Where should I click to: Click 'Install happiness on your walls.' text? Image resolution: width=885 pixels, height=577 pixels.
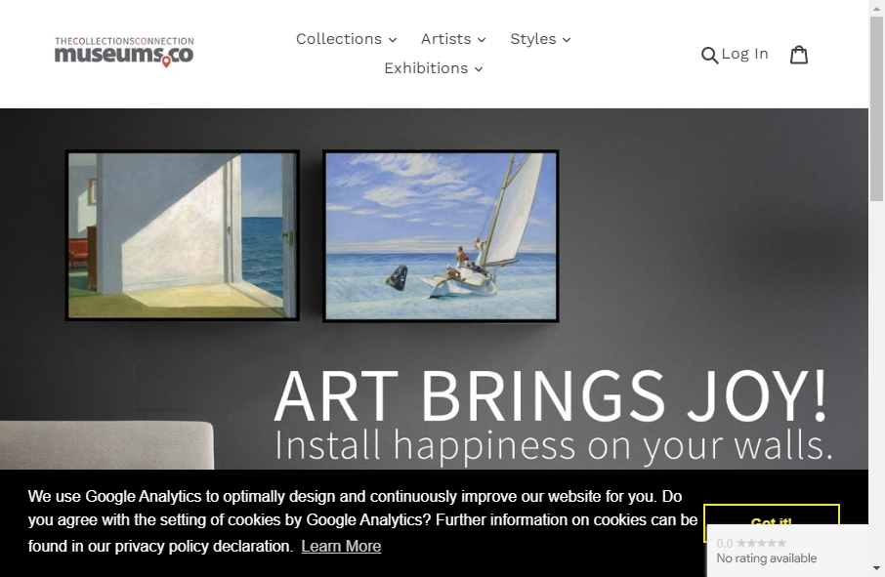(553, 445)
